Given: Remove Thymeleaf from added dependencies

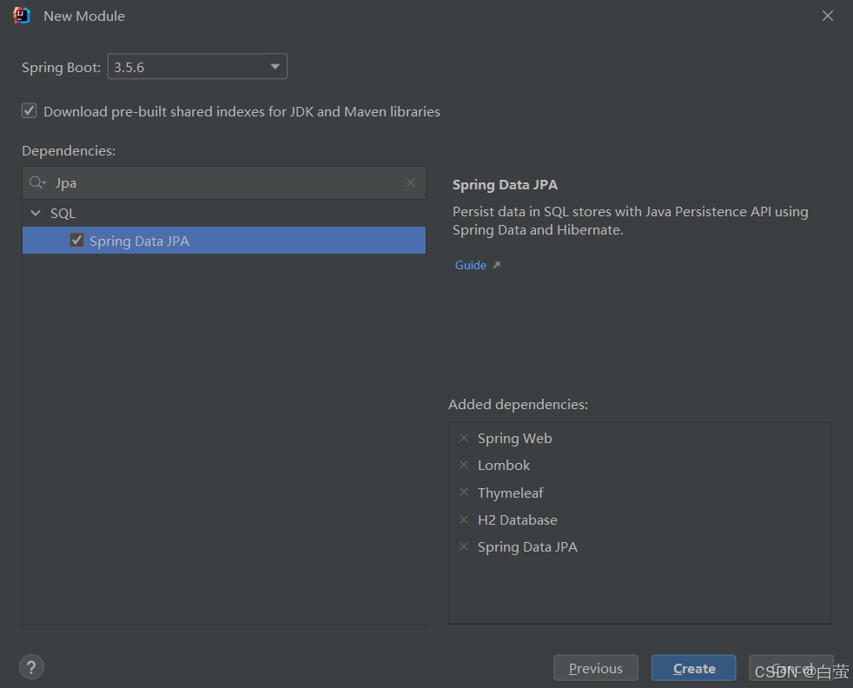Looking at the screenshot, I should point(464,493).
